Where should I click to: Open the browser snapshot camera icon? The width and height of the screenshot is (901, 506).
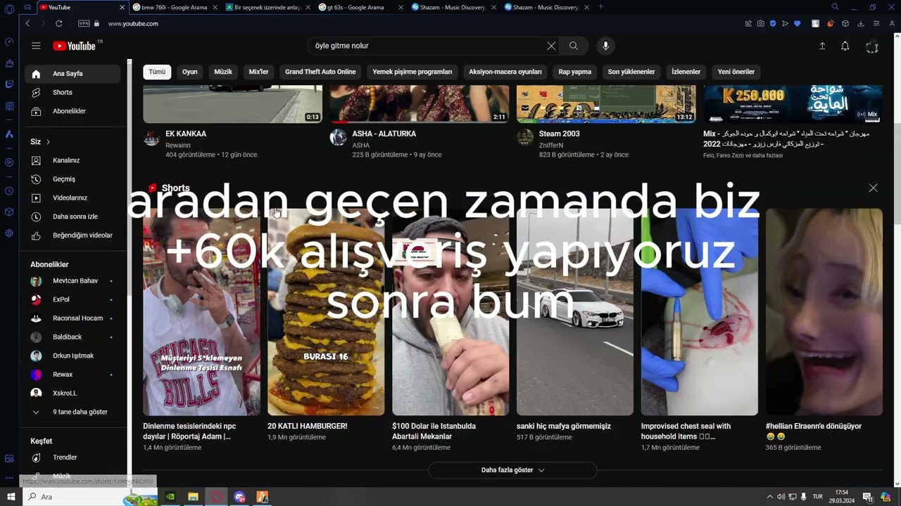coord(760,23)
